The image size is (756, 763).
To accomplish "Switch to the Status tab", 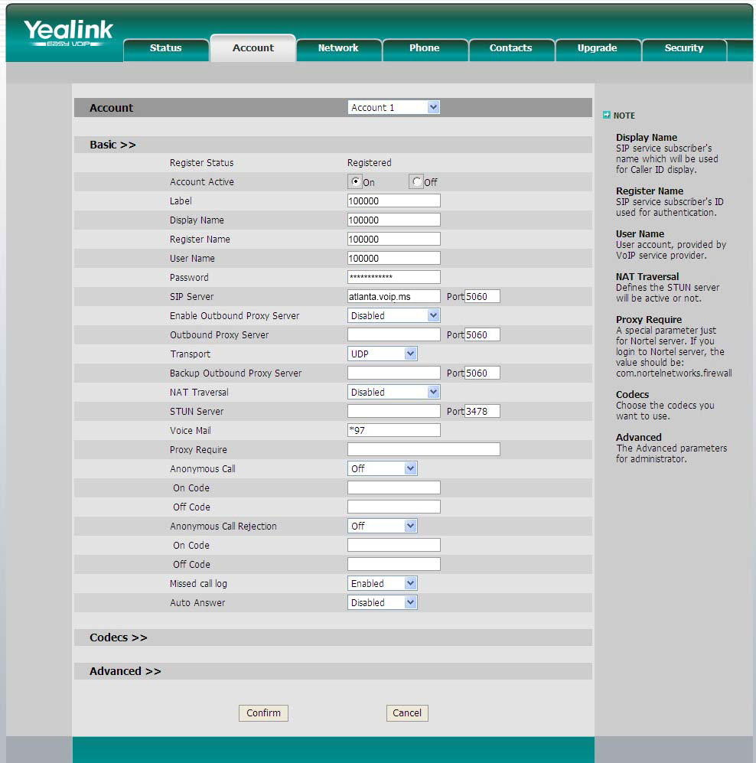I will [166, 48].
